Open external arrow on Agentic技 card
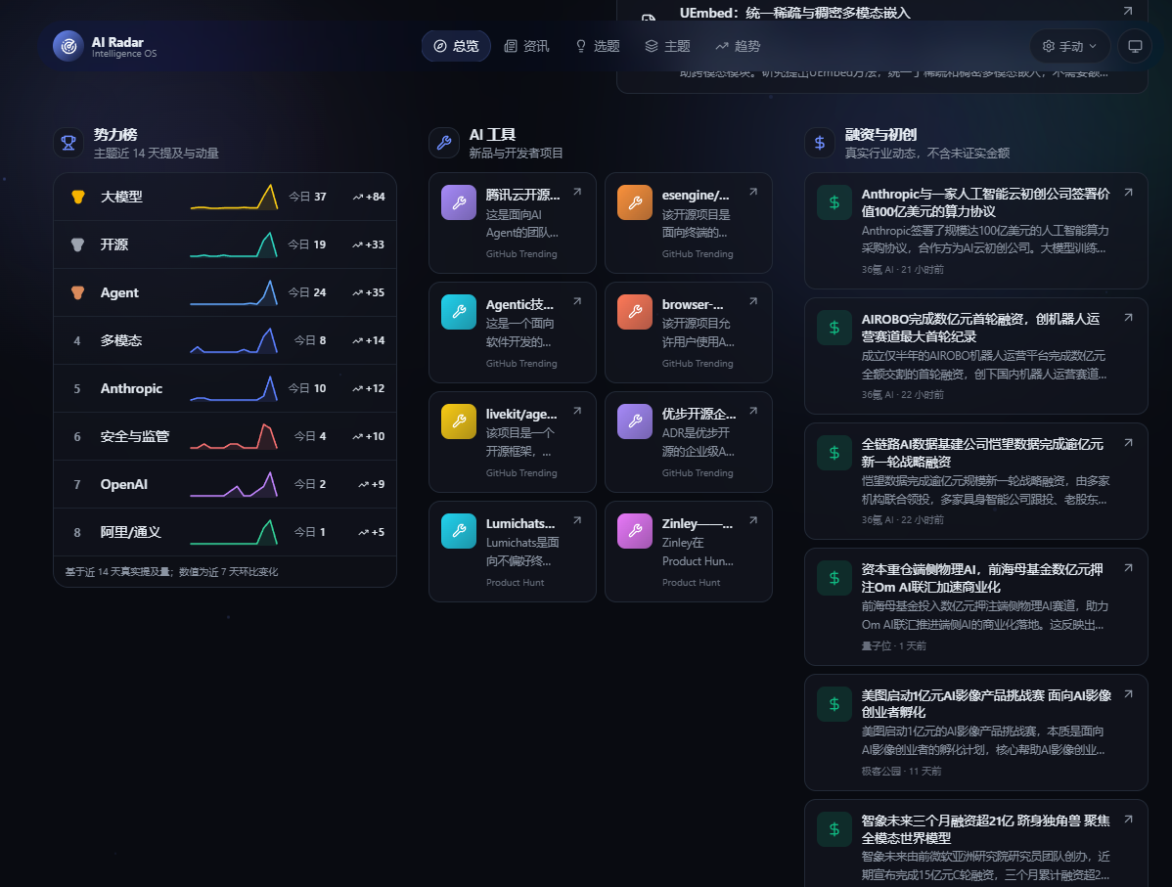 (578, 301)
